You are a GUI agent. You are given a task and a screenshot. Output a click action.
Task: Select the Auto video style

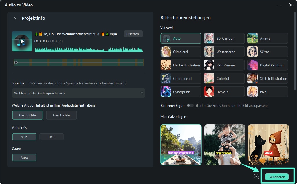point(181,38)
